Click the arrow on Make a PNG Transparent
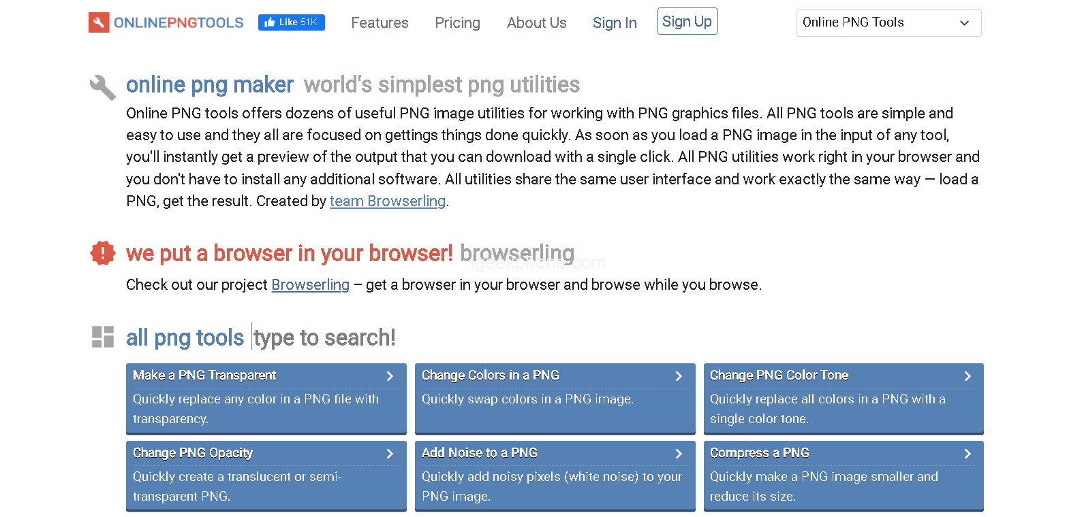Viewport: 1067px width, 517px height. coord(390,376)
